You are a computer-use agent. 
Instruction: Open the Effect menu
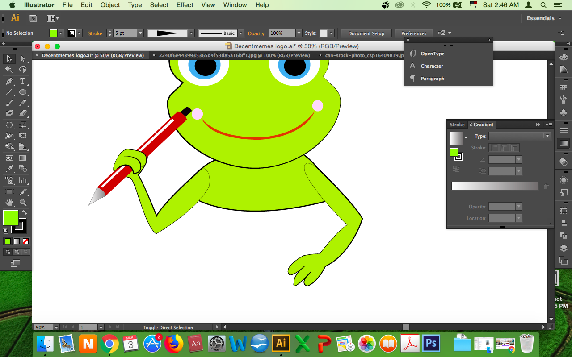point(185,5)
